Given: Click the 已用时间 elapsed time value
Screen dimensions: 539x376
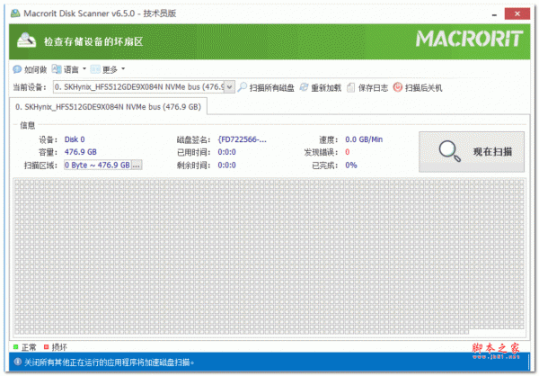Looking at the screenshot, I should tap(227, 152).
